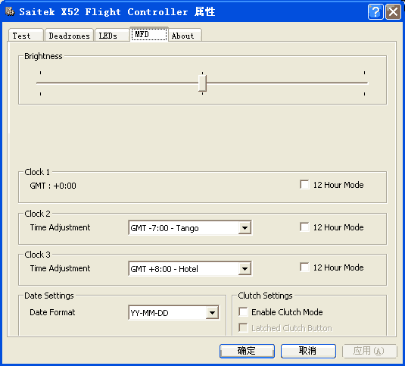Click the 确定 OK button
405x366 pixels.
pos(247,351)
